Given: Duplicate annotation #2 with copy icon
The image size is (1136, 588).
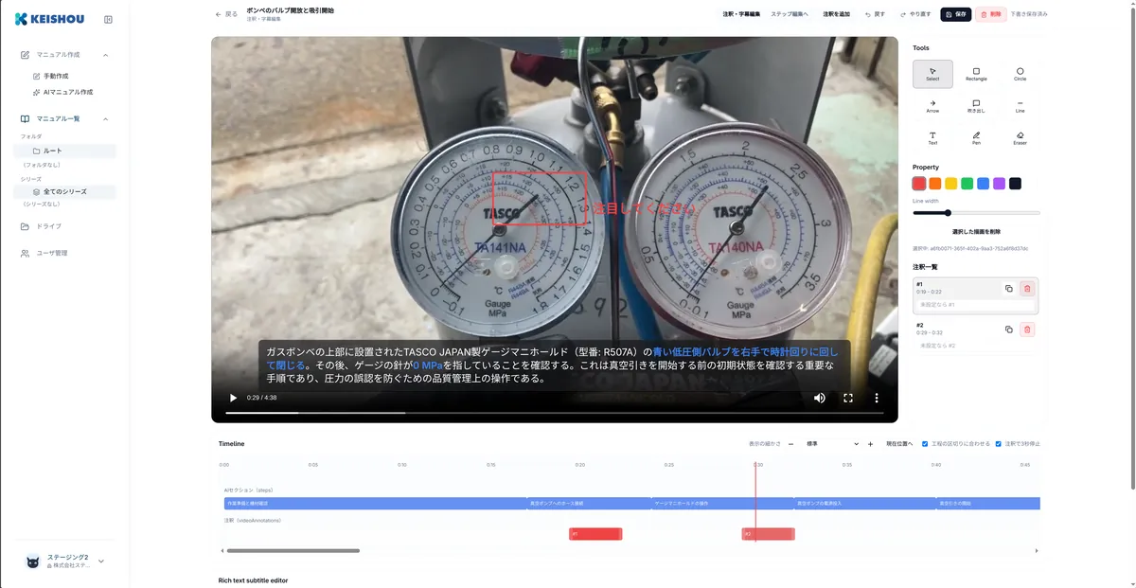Looking at the screenshot, I should [x=1008, y=330].
